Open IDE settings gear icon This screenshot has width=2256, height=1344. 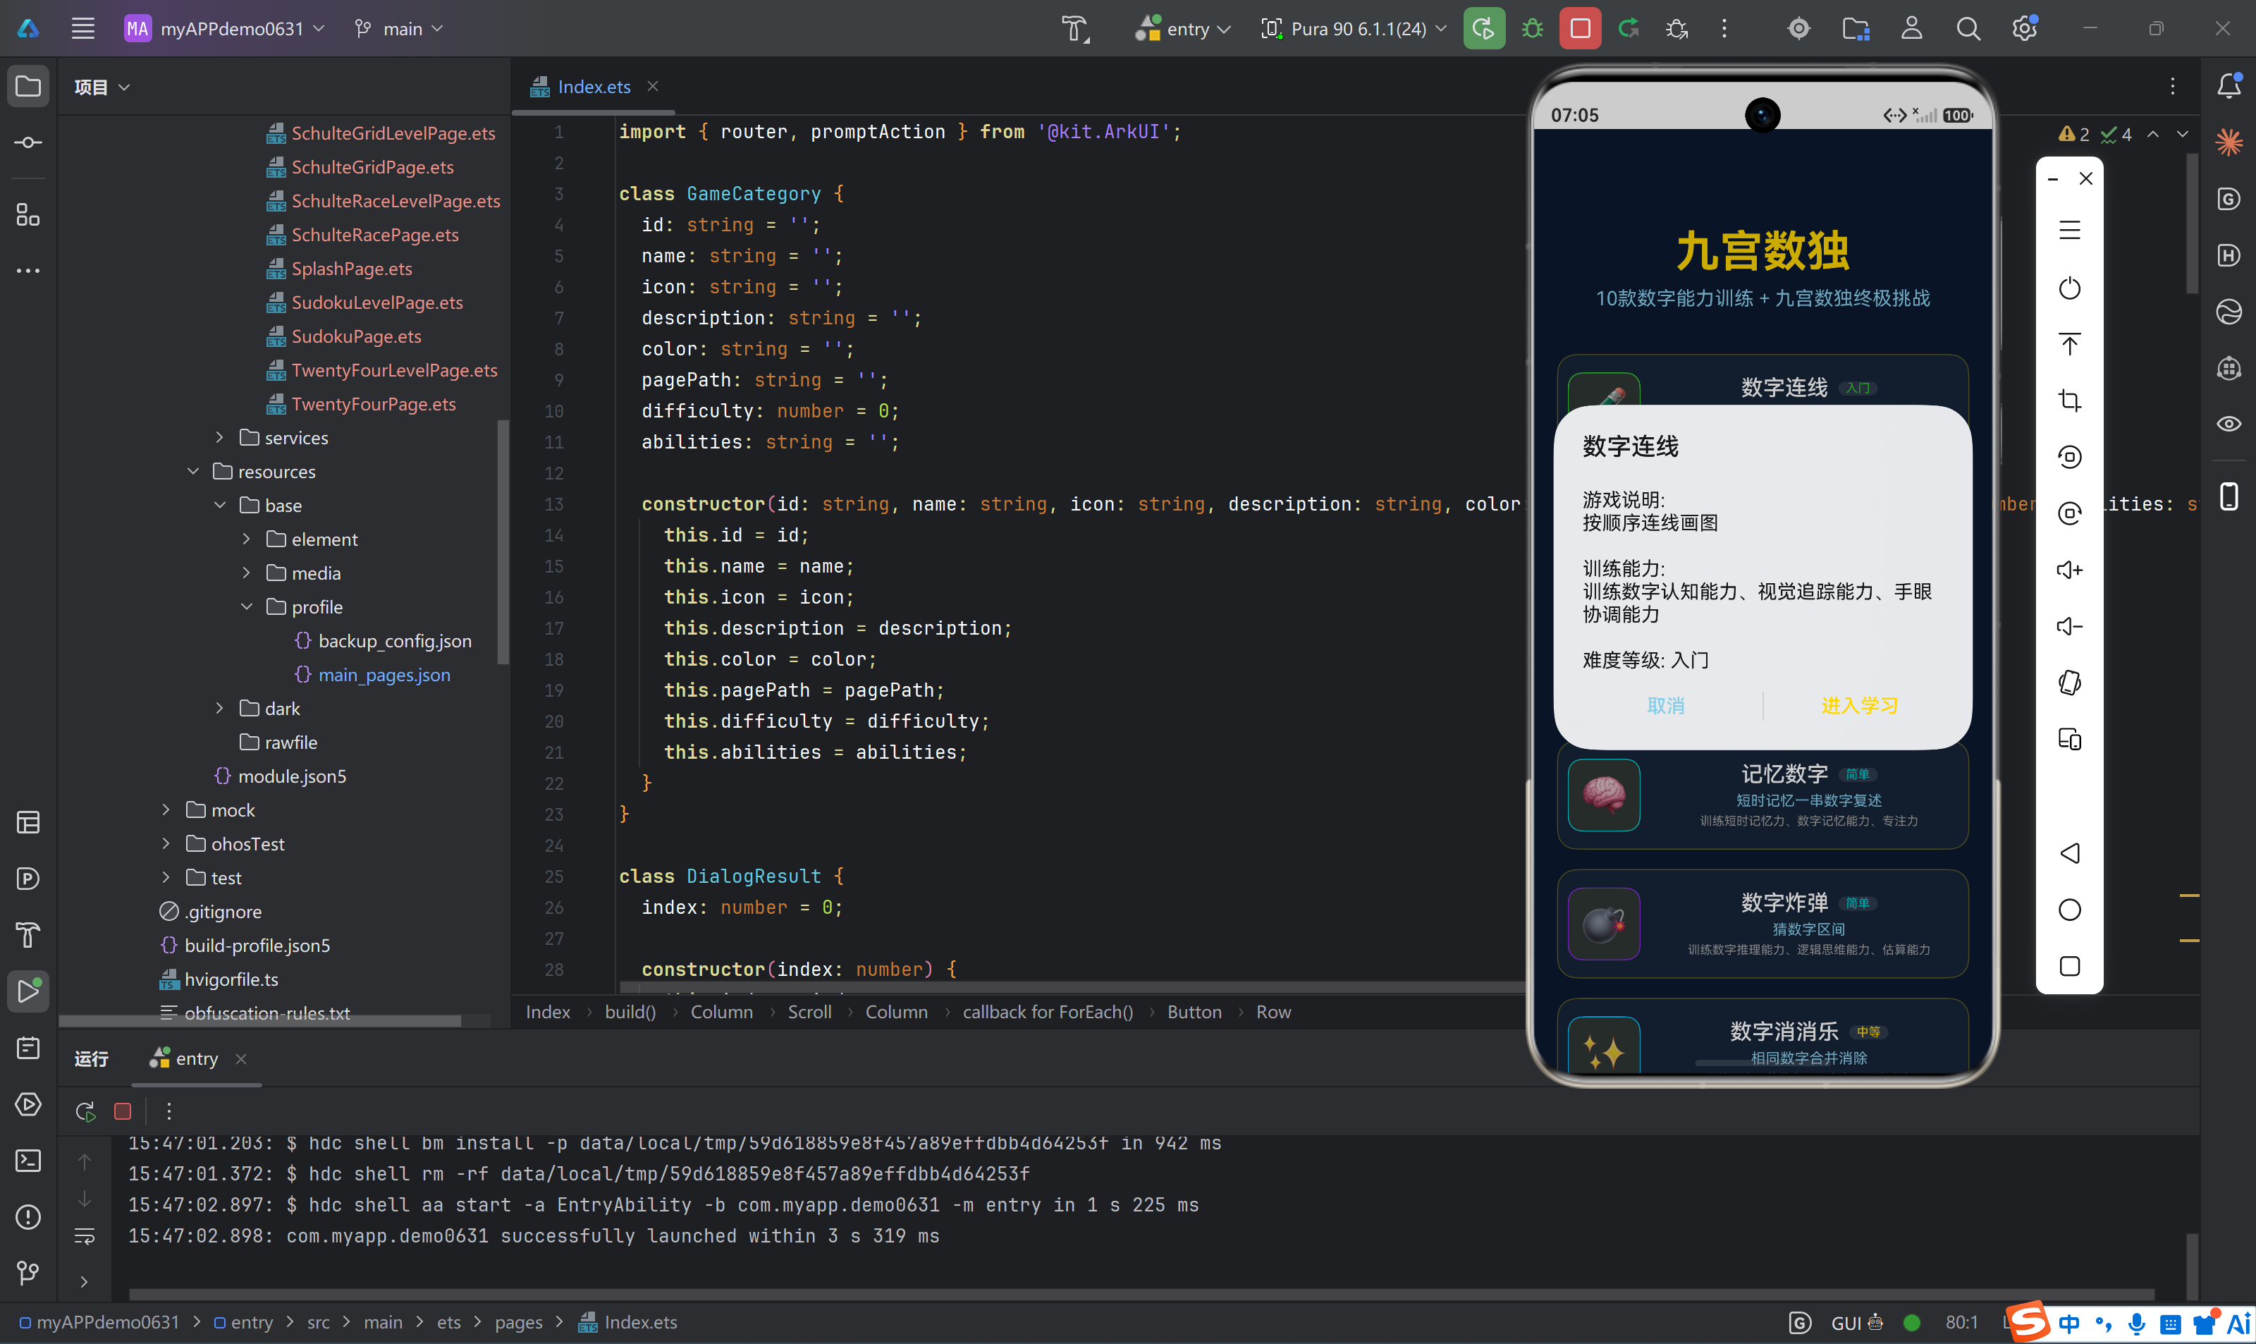[2024, 29]
